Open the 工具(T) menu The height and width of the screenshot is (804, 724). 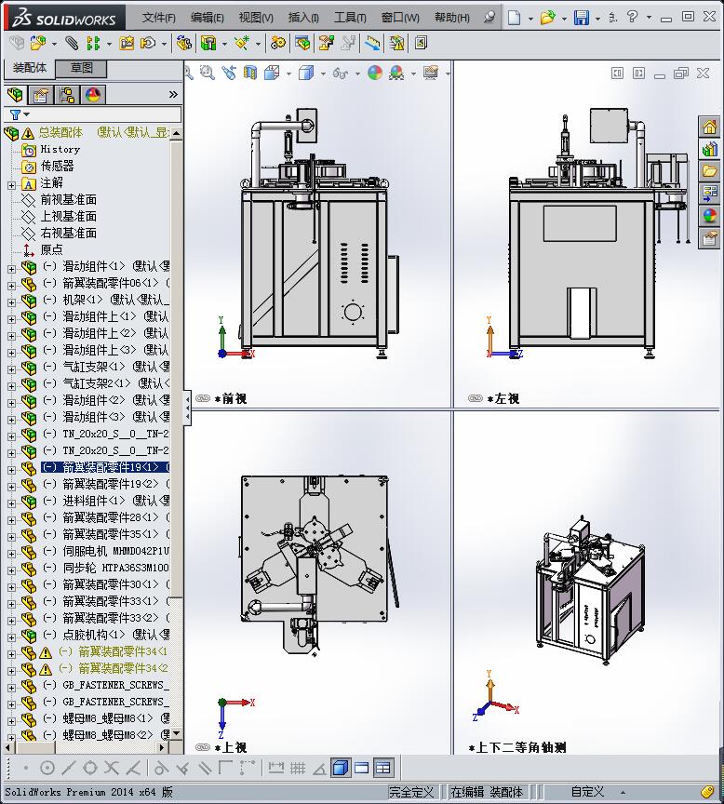tap(350, 18)
